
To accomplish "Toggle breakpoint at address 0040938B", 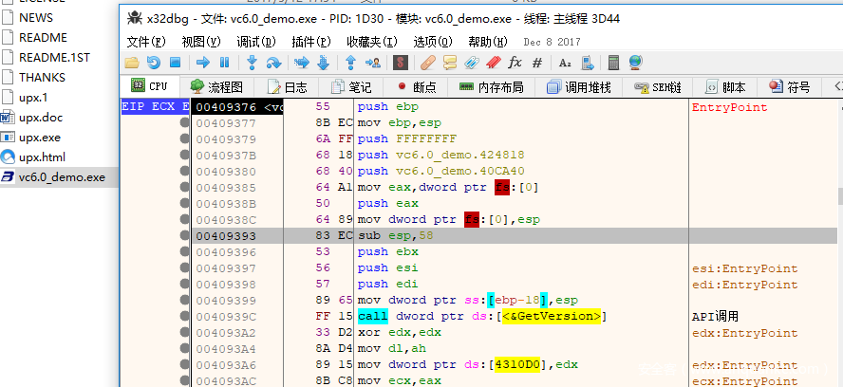I will click(185, 204).
